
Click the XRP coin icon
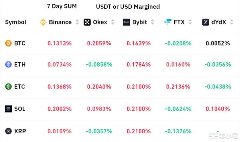tap(8, 131)
